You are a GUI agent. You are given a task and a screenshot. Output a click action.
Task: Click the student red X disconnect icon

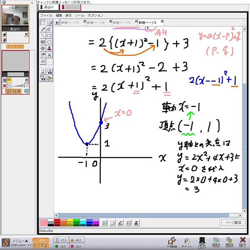pos(5,85)
